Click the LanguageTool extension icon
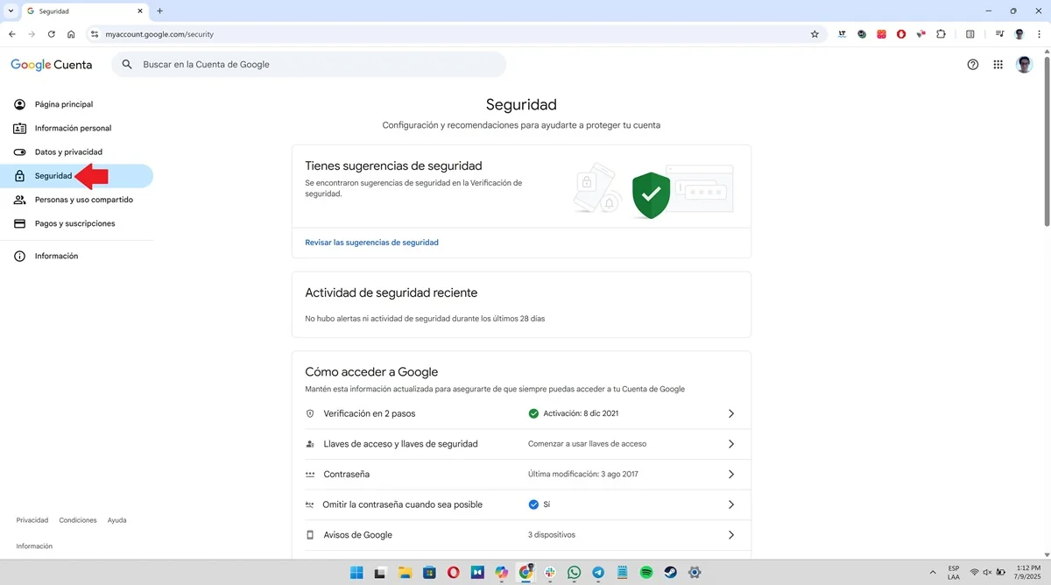Screen dimensions: 1051x585 [842, 34]
